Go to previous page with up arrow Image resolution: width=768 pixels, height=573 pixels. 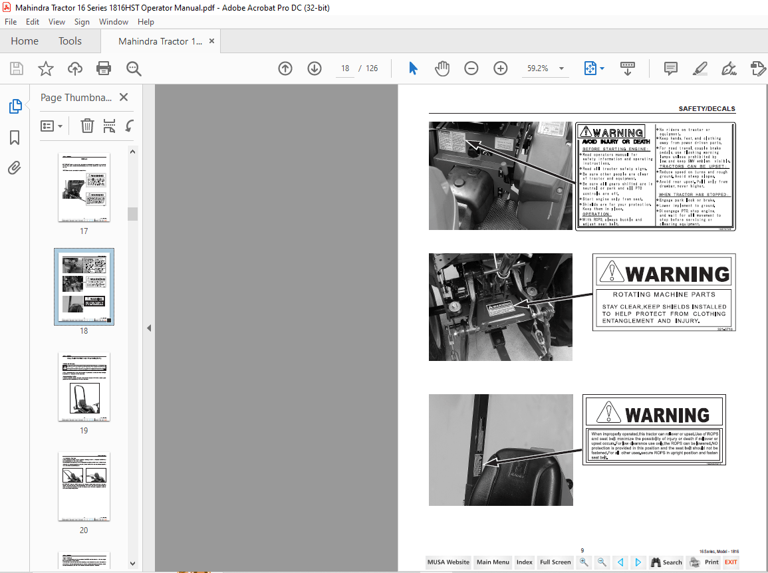[x=285, y=68]
